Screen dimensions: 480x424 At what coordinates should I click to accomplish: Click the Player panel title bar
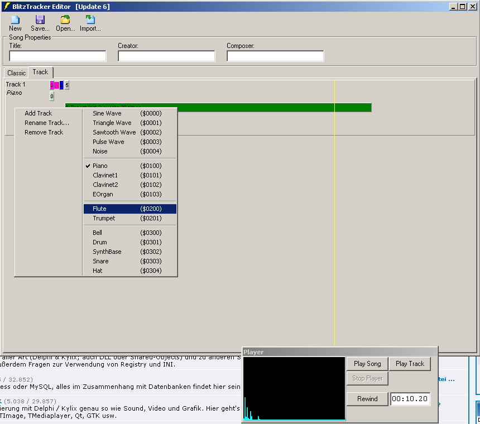(340, 352)
